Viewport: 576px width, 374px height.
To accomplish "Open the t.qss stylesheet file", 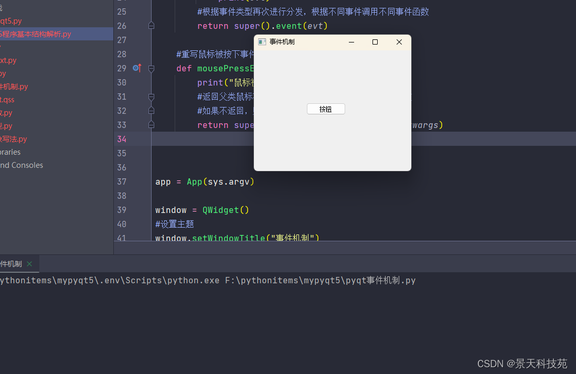I will (x=7, y=100).
